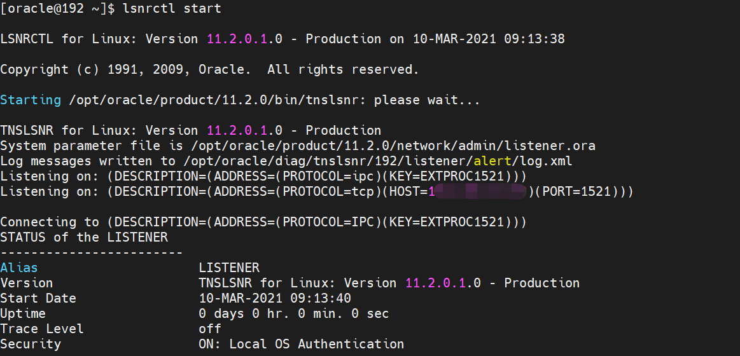
Task: Click the "STATUS of the LISTENER" heading
Action: pos(84,237)
